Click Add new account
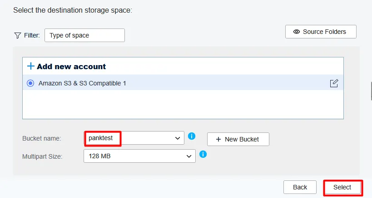Screen dimensions: 372x198 [x=66, y=66]
